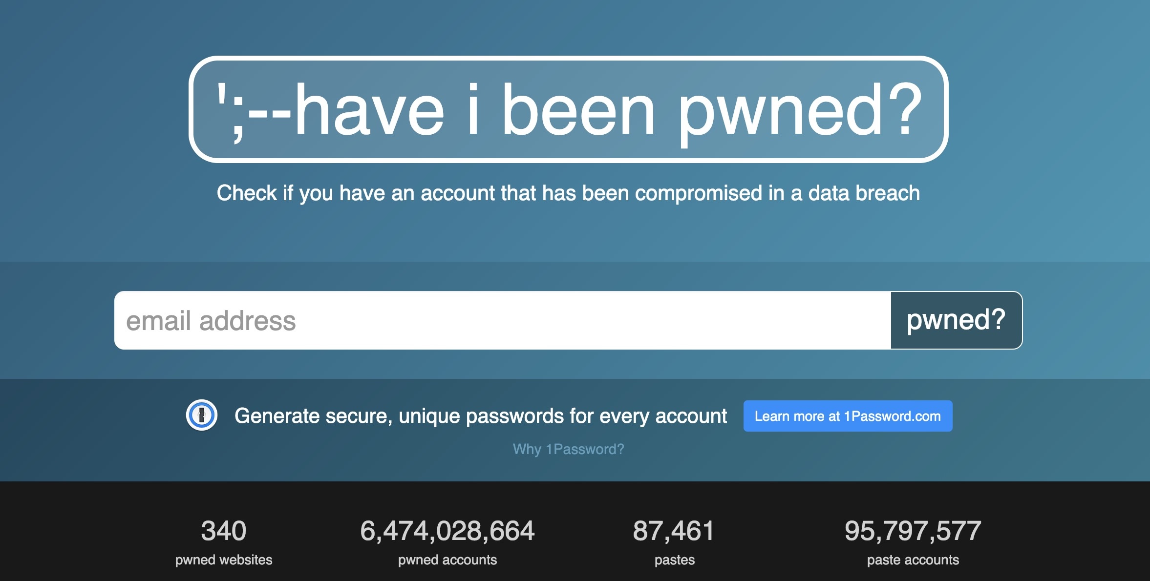Viewport: 1150px width, 581px height.
Task: Click the "paste accounts" label
Action: [913, 560]
